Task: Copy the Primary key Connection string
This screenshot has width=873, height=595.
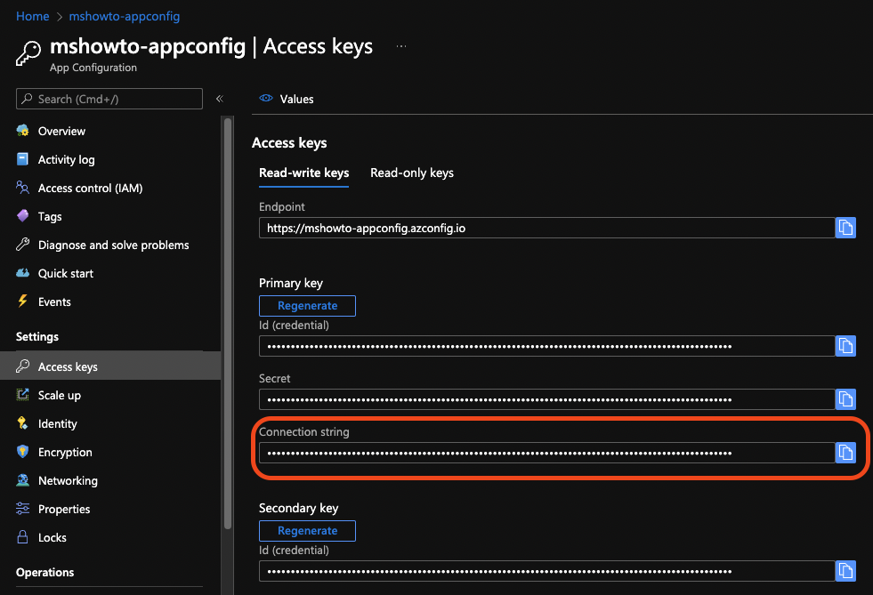Action: point(845,453)
